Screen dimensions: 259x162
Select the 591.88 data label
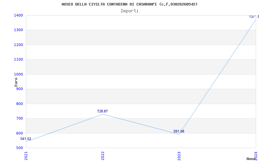(x=179, y=132)
